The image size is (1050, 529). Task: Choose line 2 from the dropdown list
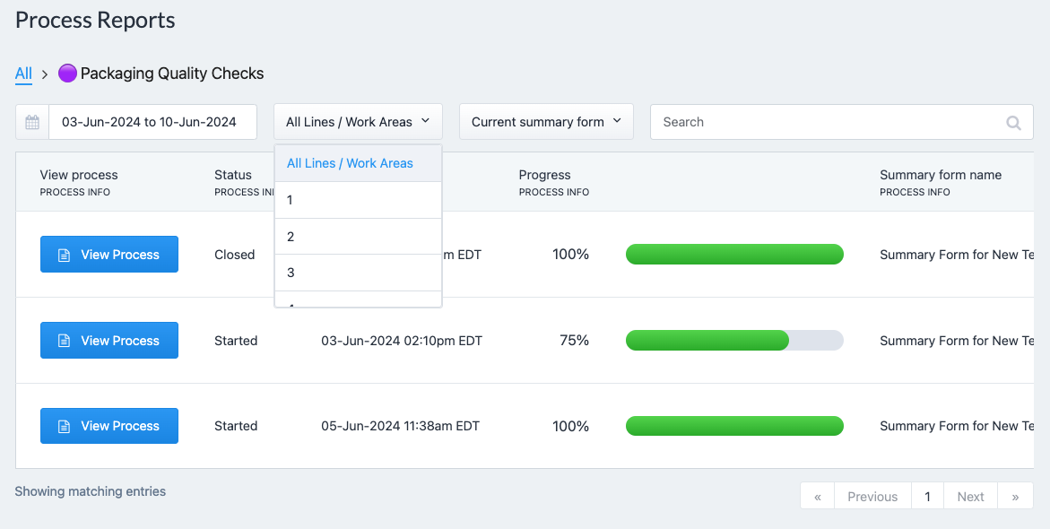pyautogui.click(x=358, y=237)
